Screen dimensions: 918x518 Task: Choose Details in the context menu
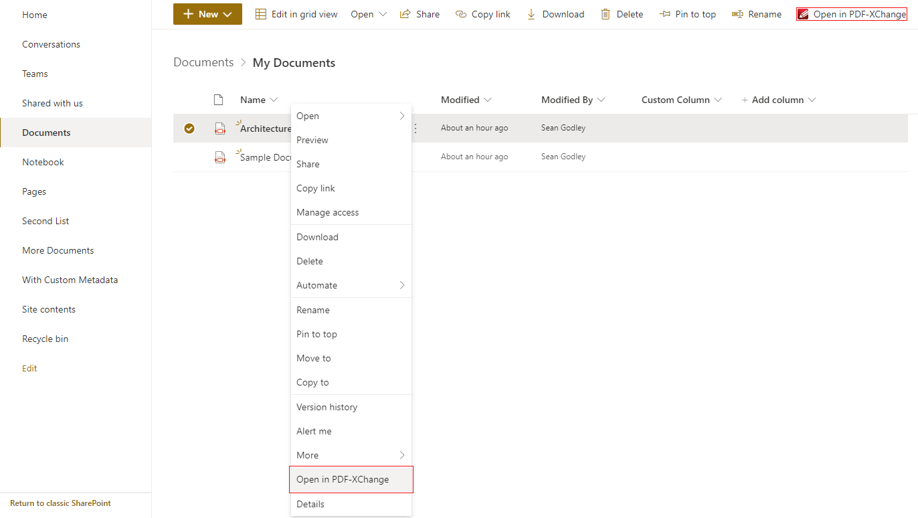click(x=351, y=504)
